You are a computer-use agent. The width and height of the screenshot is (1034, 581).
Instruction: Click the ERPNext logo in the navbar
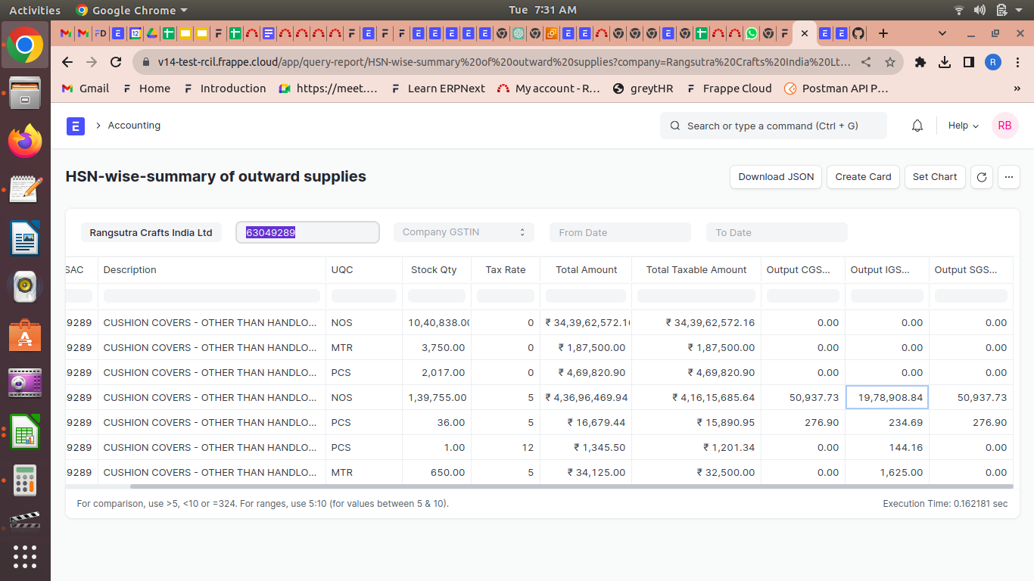[x=76, y=126]
